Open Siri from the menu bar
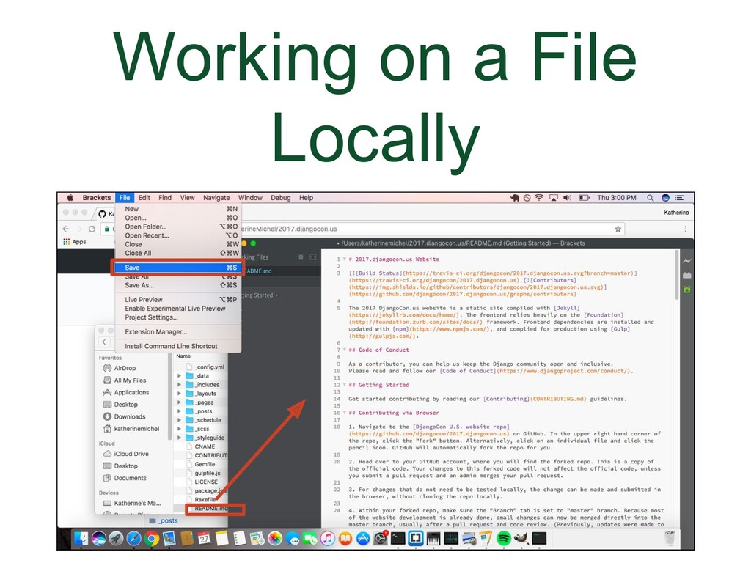751x563 pixels. [666, 197]
